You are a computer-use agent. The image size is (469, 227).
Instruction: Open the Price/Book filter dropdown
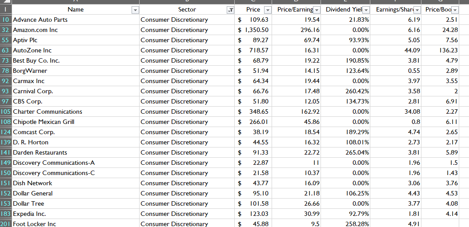[x=455, y=10]
